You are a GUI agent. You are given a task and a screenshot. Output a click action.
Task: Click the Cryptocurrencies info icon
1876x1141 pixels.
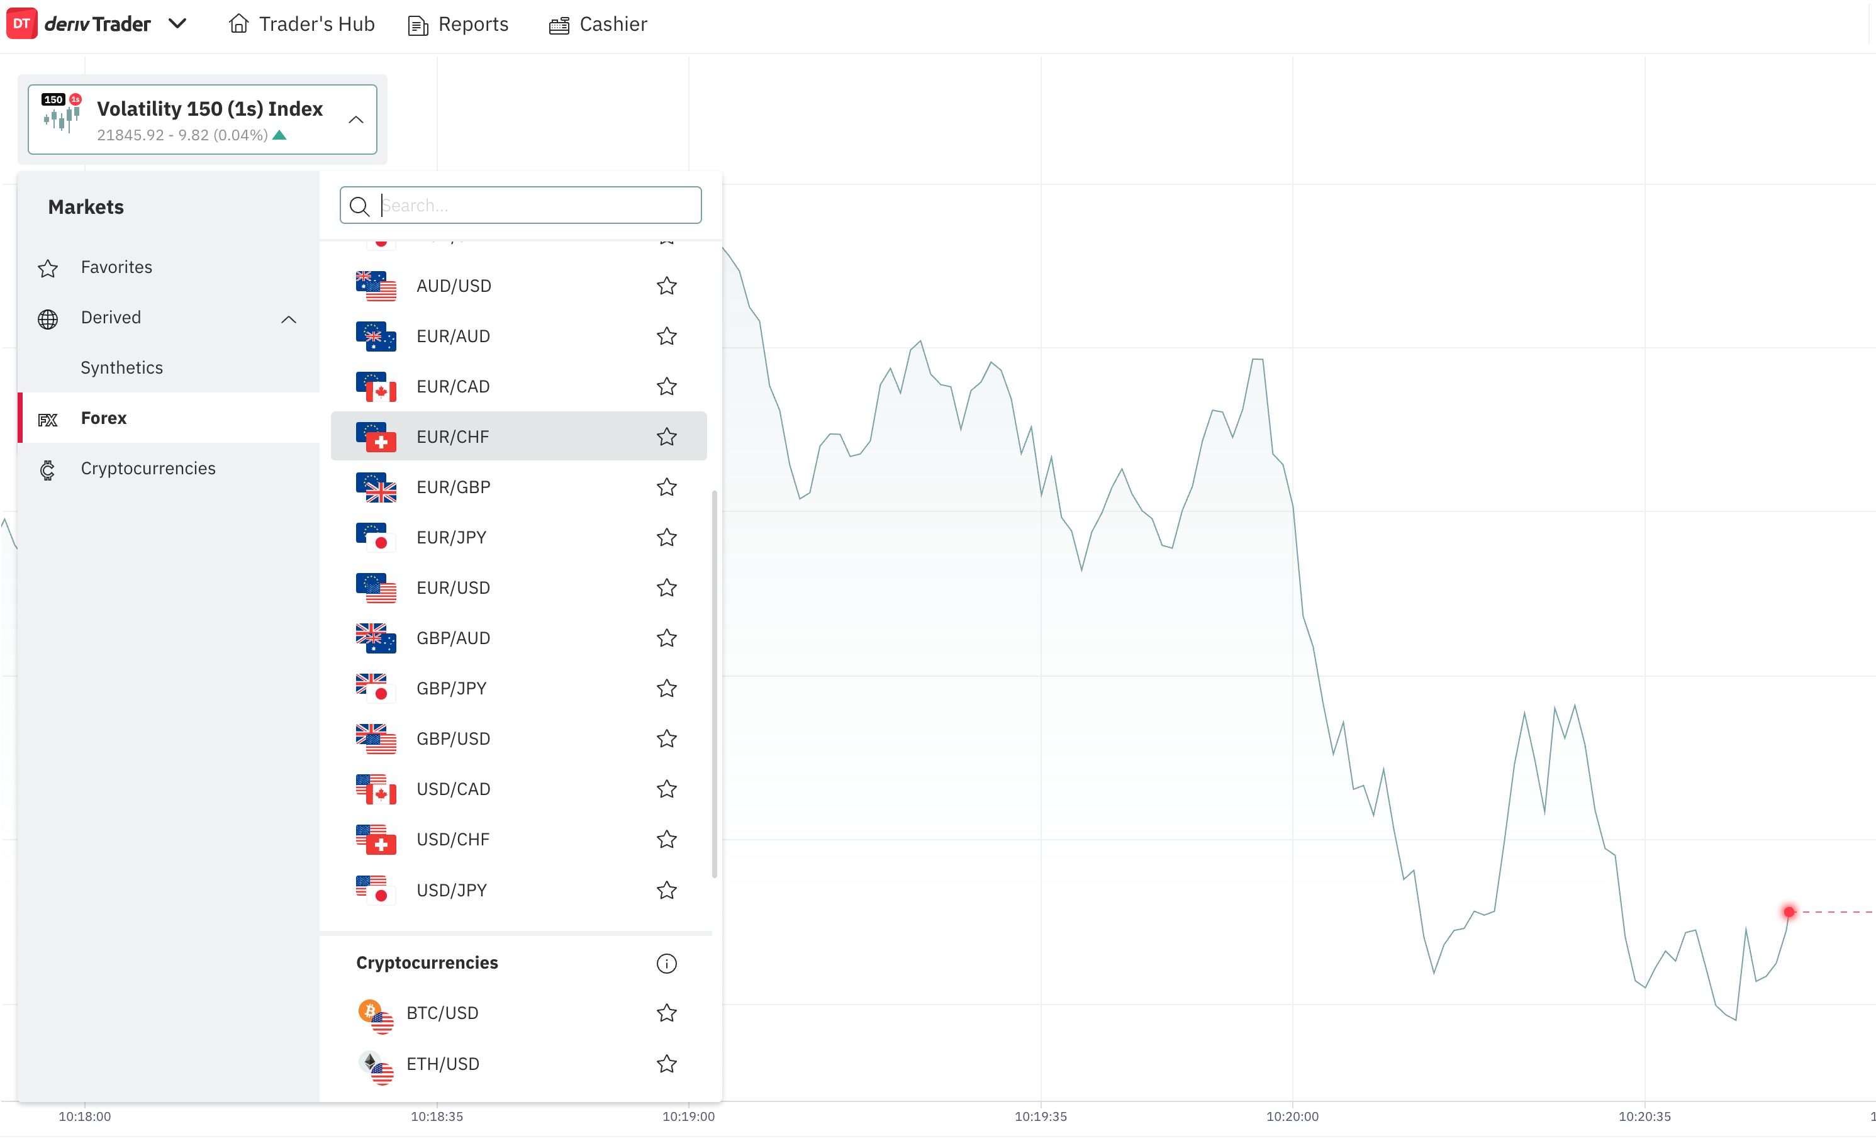coord(666,963)
